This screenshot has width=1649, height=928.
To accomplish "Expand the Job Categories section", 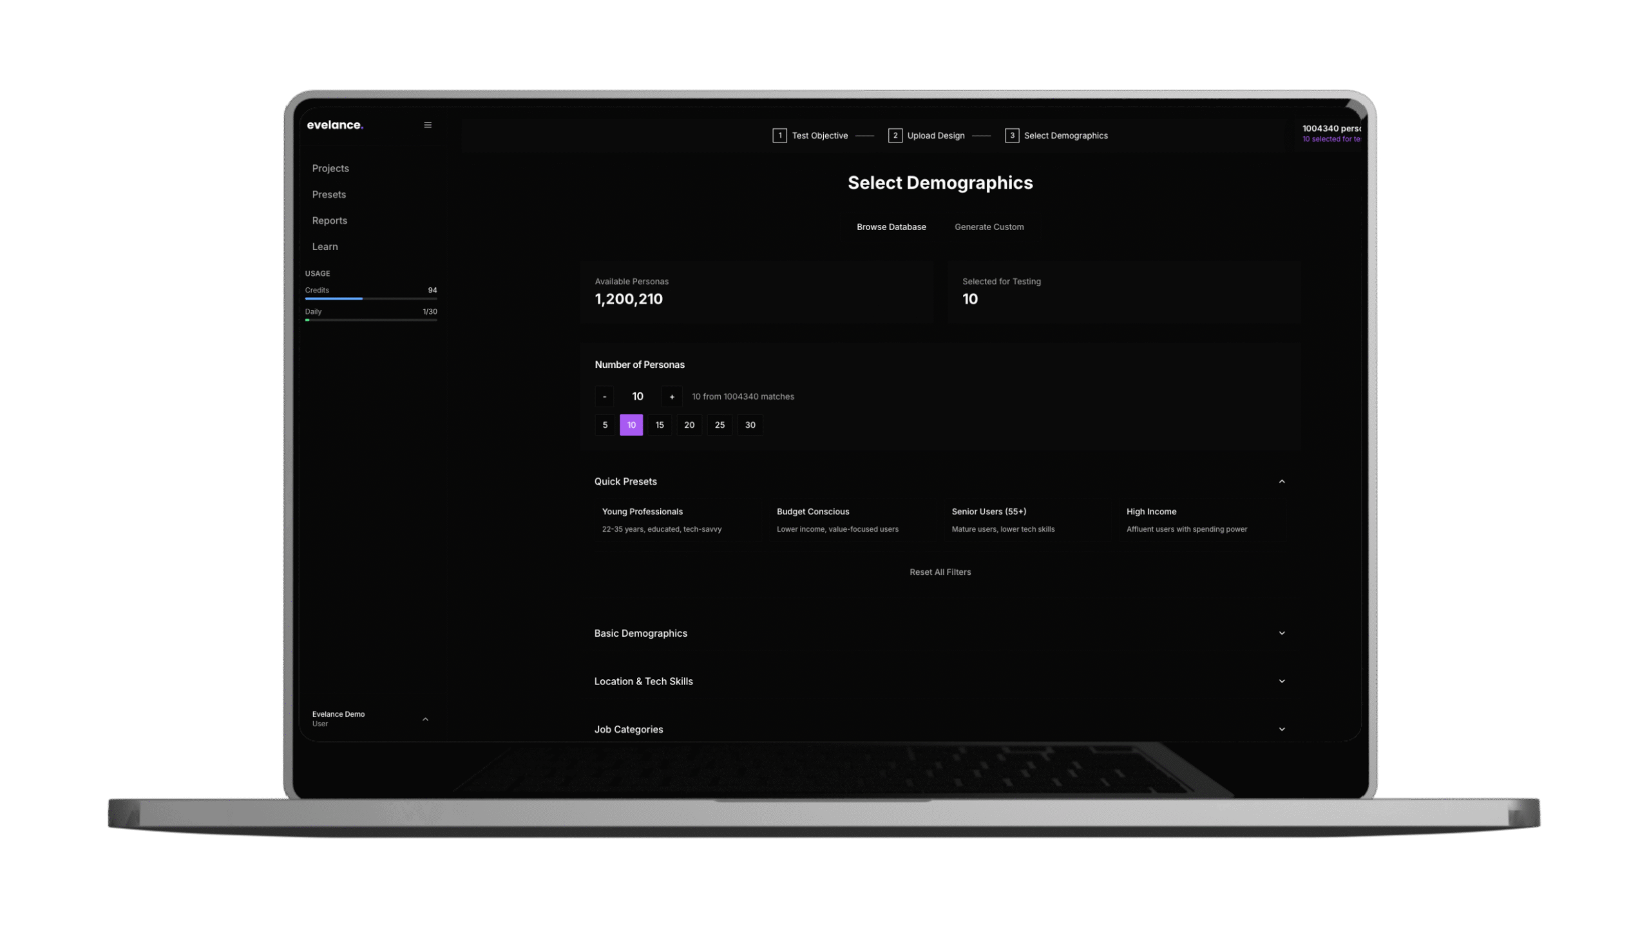I will click(1281, 729).
